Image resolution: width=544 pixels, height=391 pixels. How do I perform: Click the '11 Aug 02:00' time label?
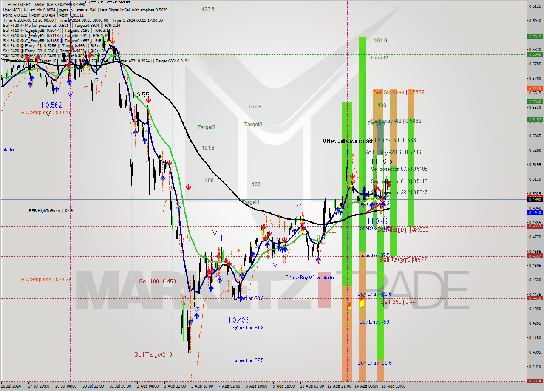click(x=311, y=386)
